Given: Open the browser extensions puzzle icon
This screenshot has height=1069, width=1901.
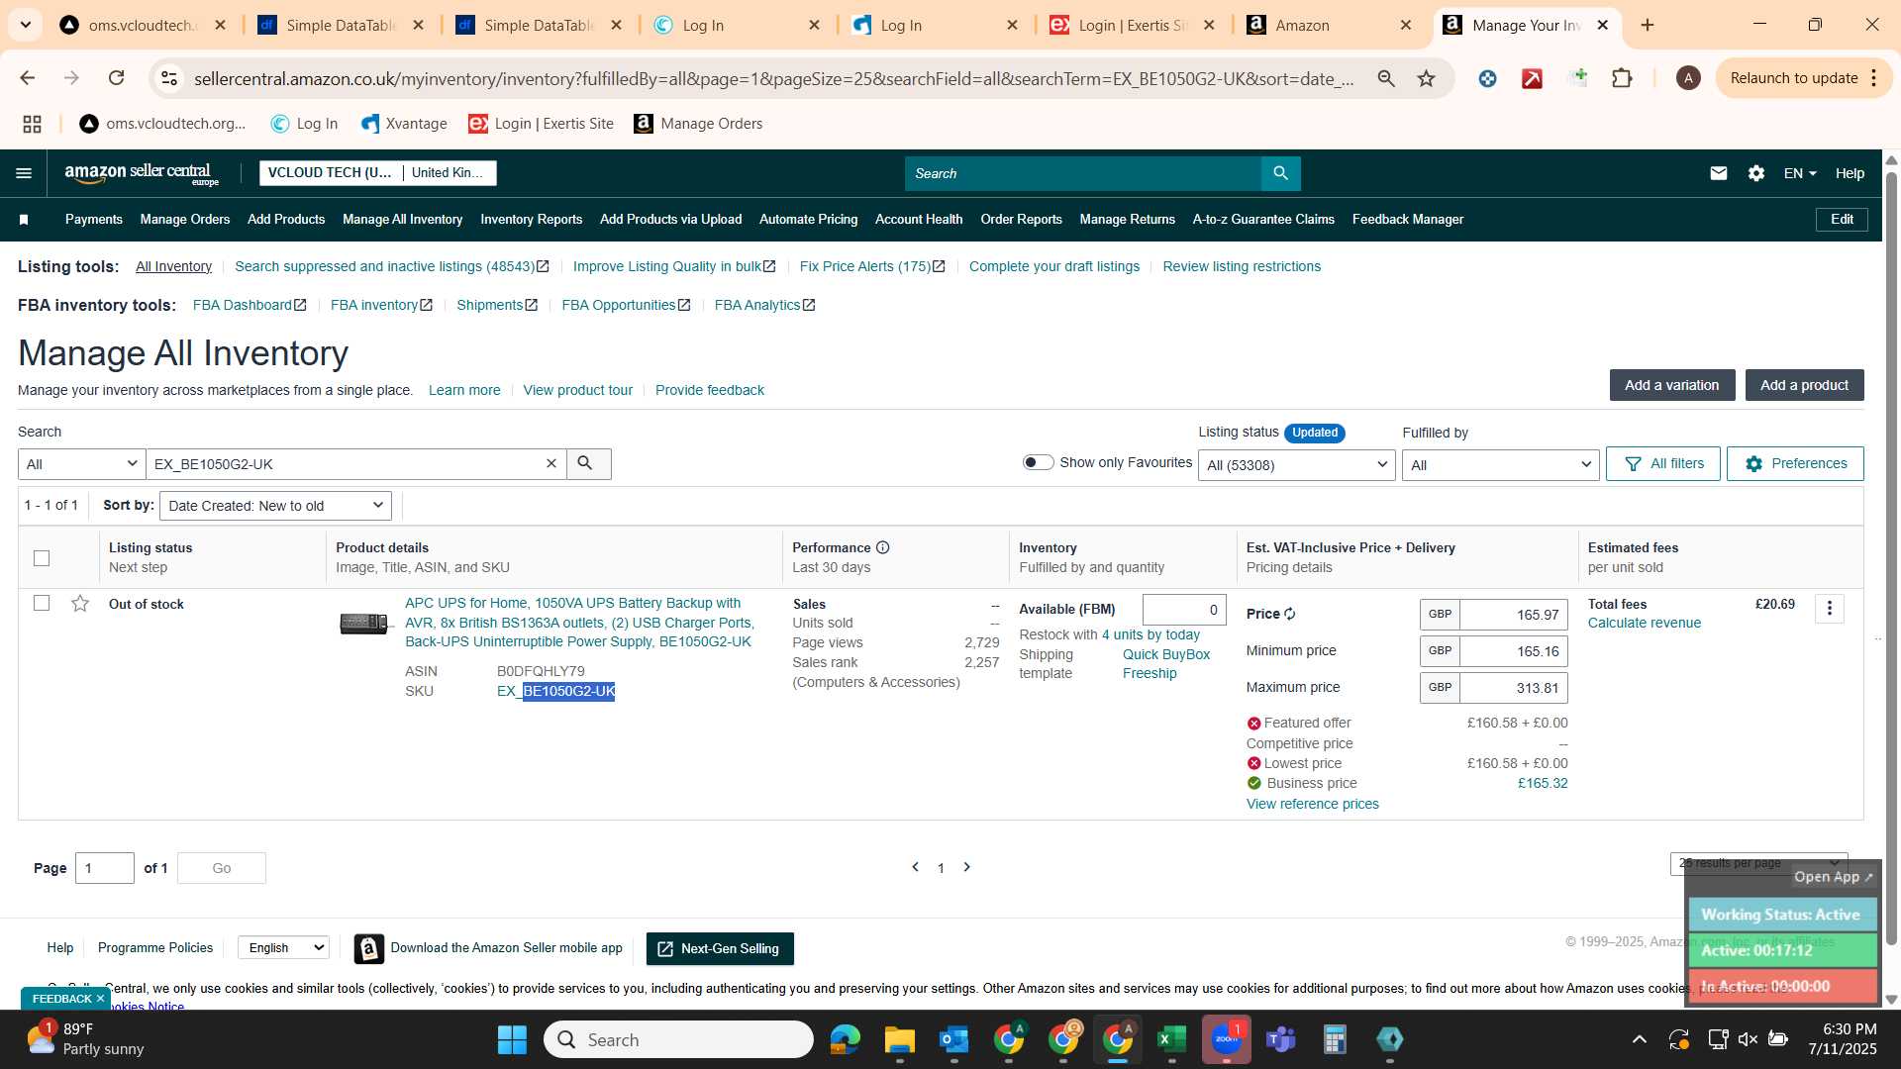Looking at the screenshot, I should tap(1622, 78).
